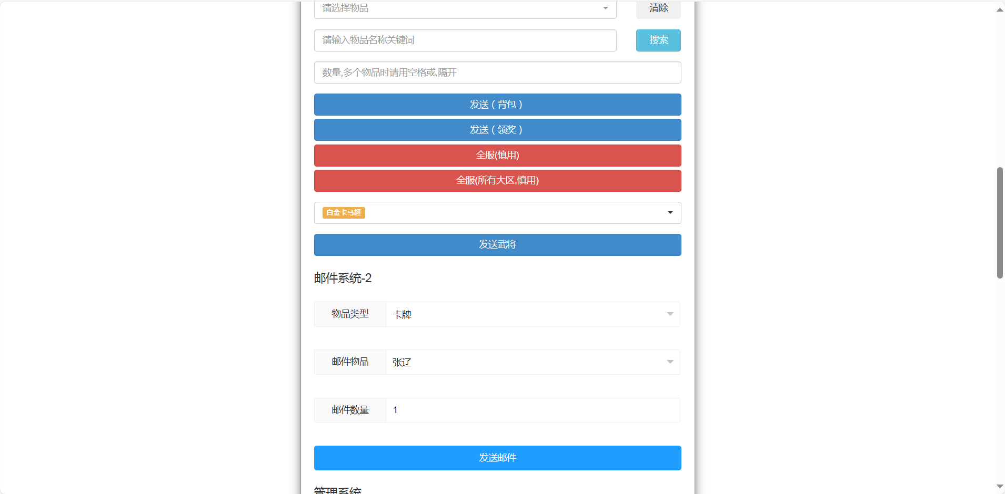Click the page vertical scrollbar thumb
1005x494 pixels.
(x=1000, y=223)
